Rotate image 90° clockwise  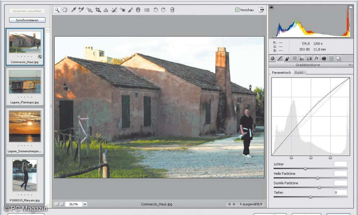pyautogui.click(x=163, y=10)
